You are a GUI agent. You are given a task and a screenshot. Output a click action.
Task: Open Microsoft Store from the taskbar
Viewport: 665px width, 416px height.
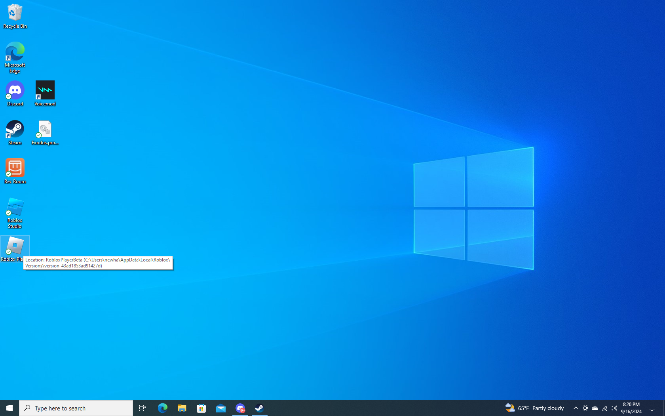[x=201, y=408]
